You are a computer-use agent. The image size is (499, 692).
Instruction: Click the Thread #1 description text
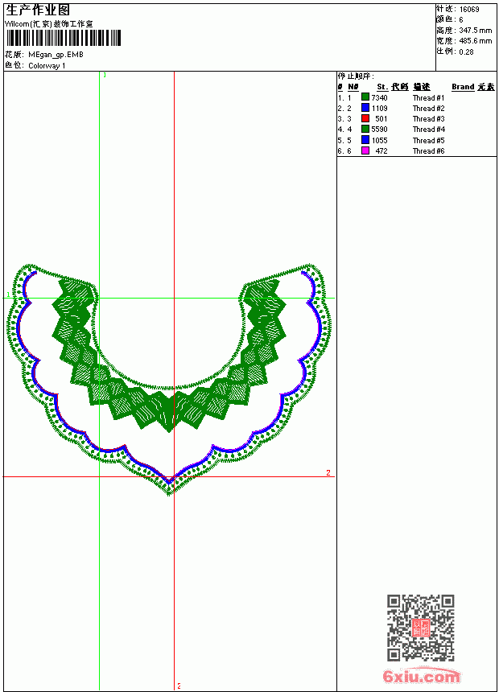click(428, 98)
